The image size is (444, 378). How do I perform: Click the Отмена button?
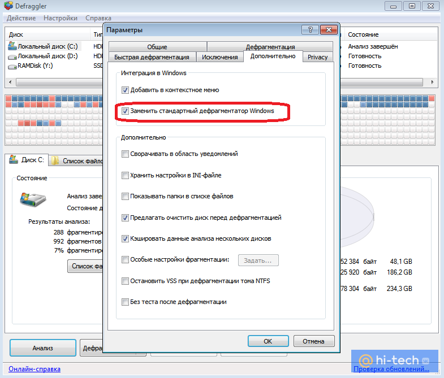coord(314,341)
